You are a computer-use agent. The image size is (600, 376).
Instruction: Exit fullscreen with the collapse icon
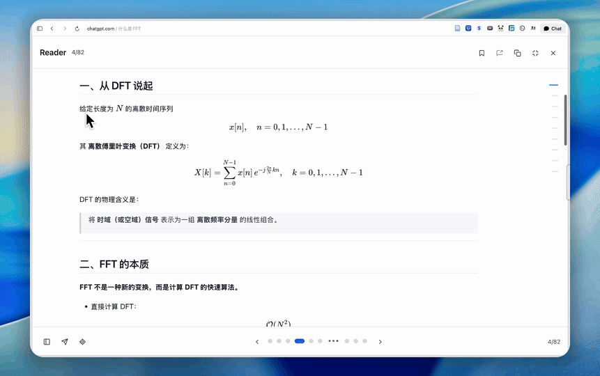pyautogui.click(x=535, y=53)
